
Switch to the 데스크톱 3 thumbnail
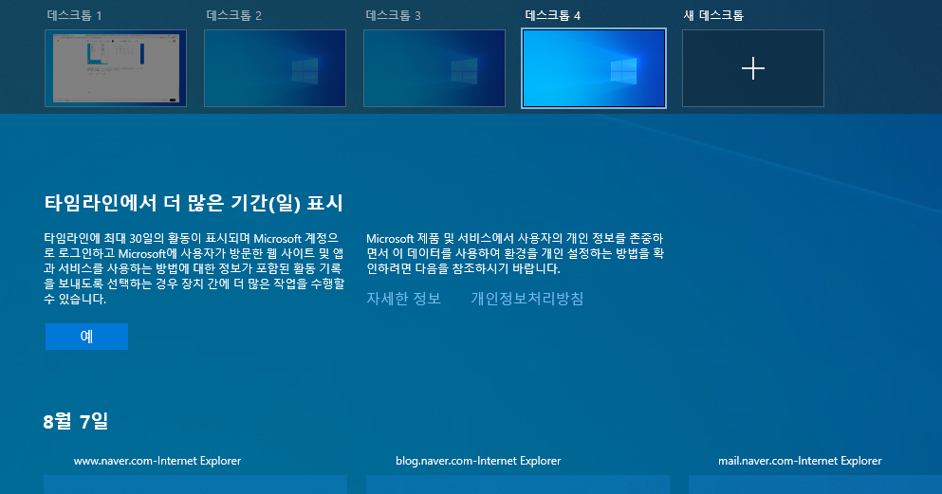coord(434,68)
